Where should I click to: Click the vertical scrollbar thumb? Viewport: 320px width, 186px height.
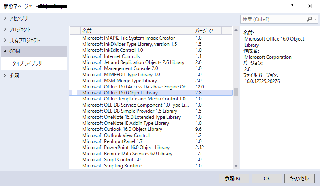(x=236, y=92)
